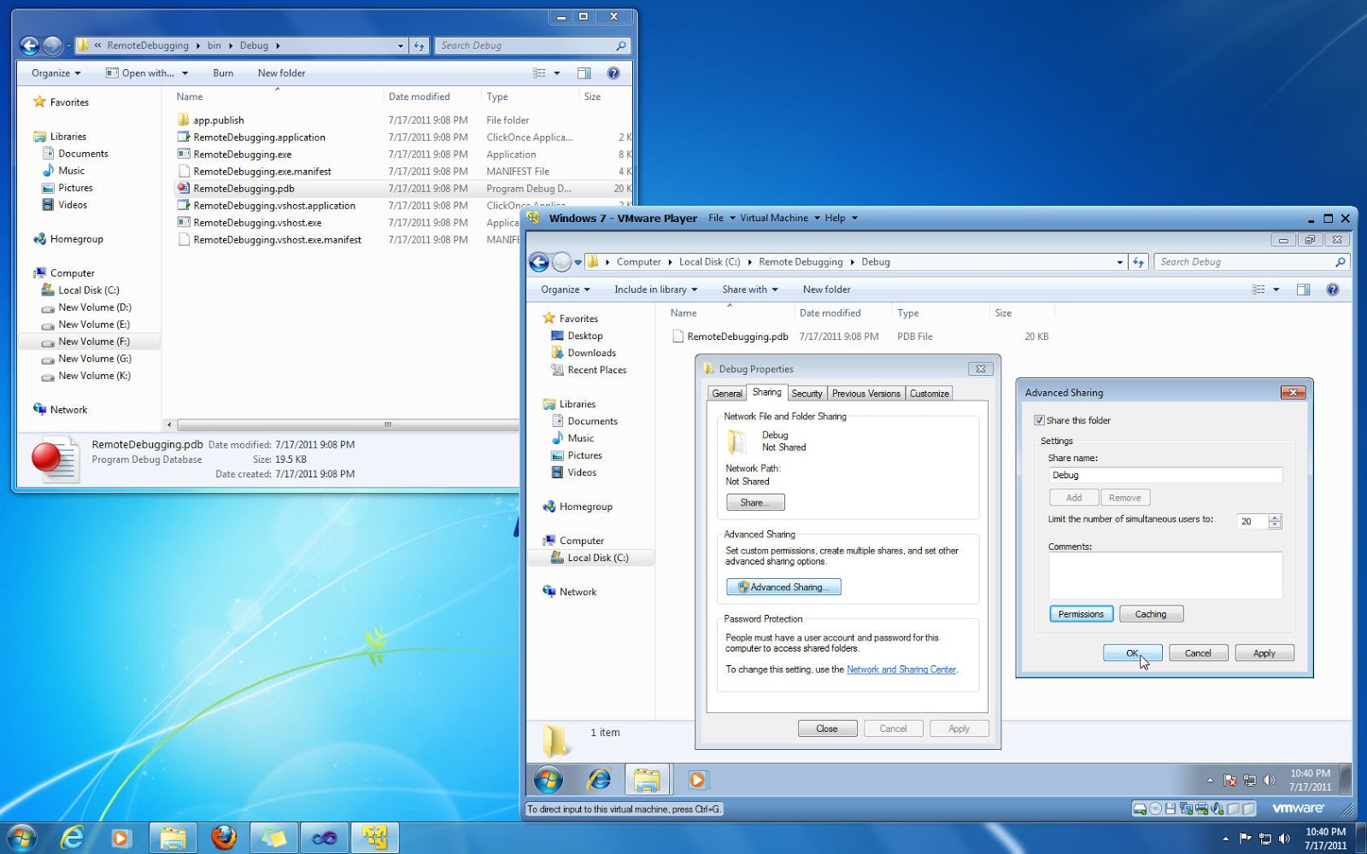This screenshot has width=1367, height=854.
Task: Click inside the Comments field
Action: [1165, 574]
